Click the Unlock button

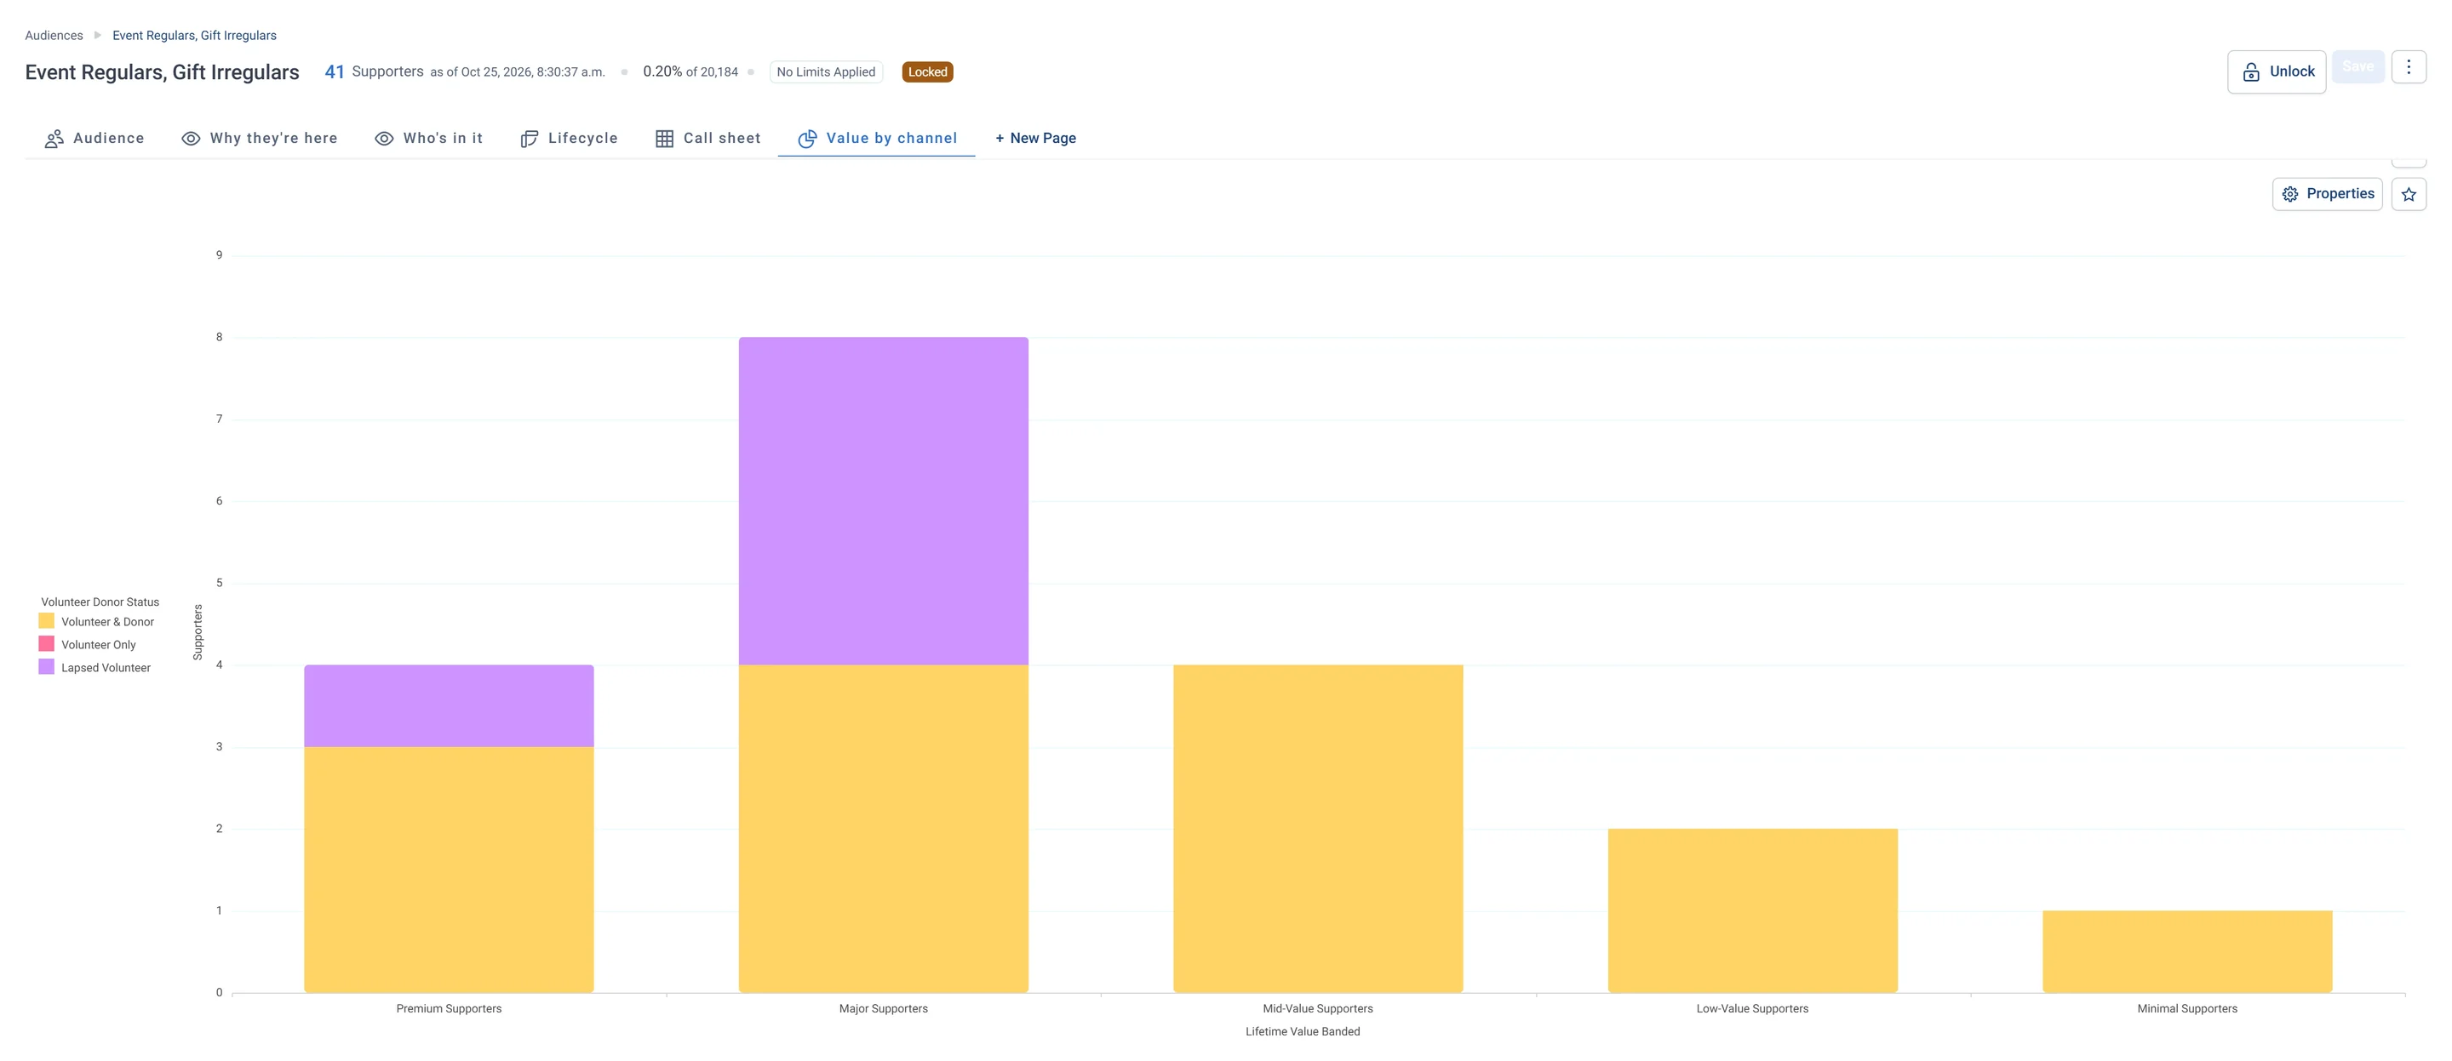pos(2276,71)
